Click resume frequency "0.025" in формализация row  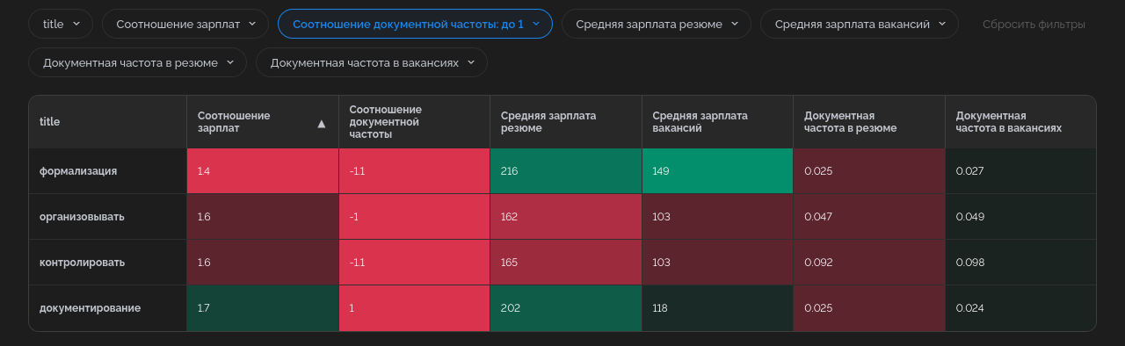tap(869, 171)
